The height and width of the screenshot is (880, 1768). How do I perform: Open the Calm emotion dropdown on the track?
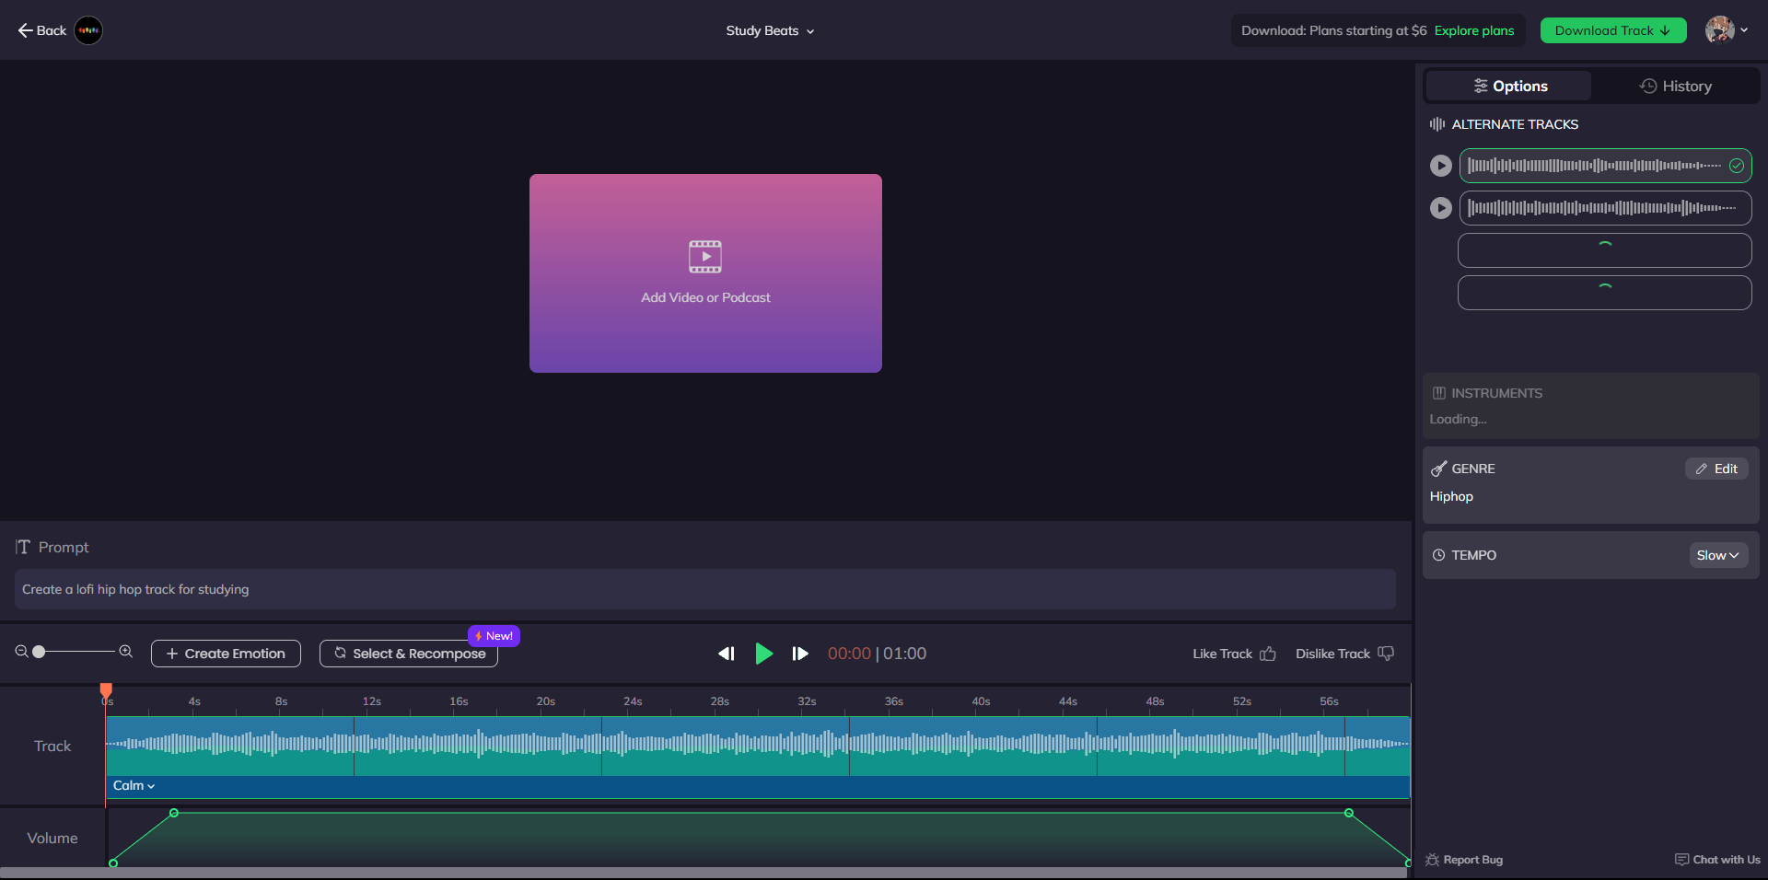[x=133, y=785]
